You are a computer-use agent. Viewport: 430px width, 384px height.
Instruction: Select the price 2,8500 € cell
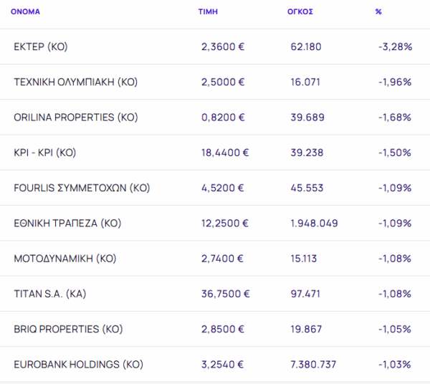222,329
